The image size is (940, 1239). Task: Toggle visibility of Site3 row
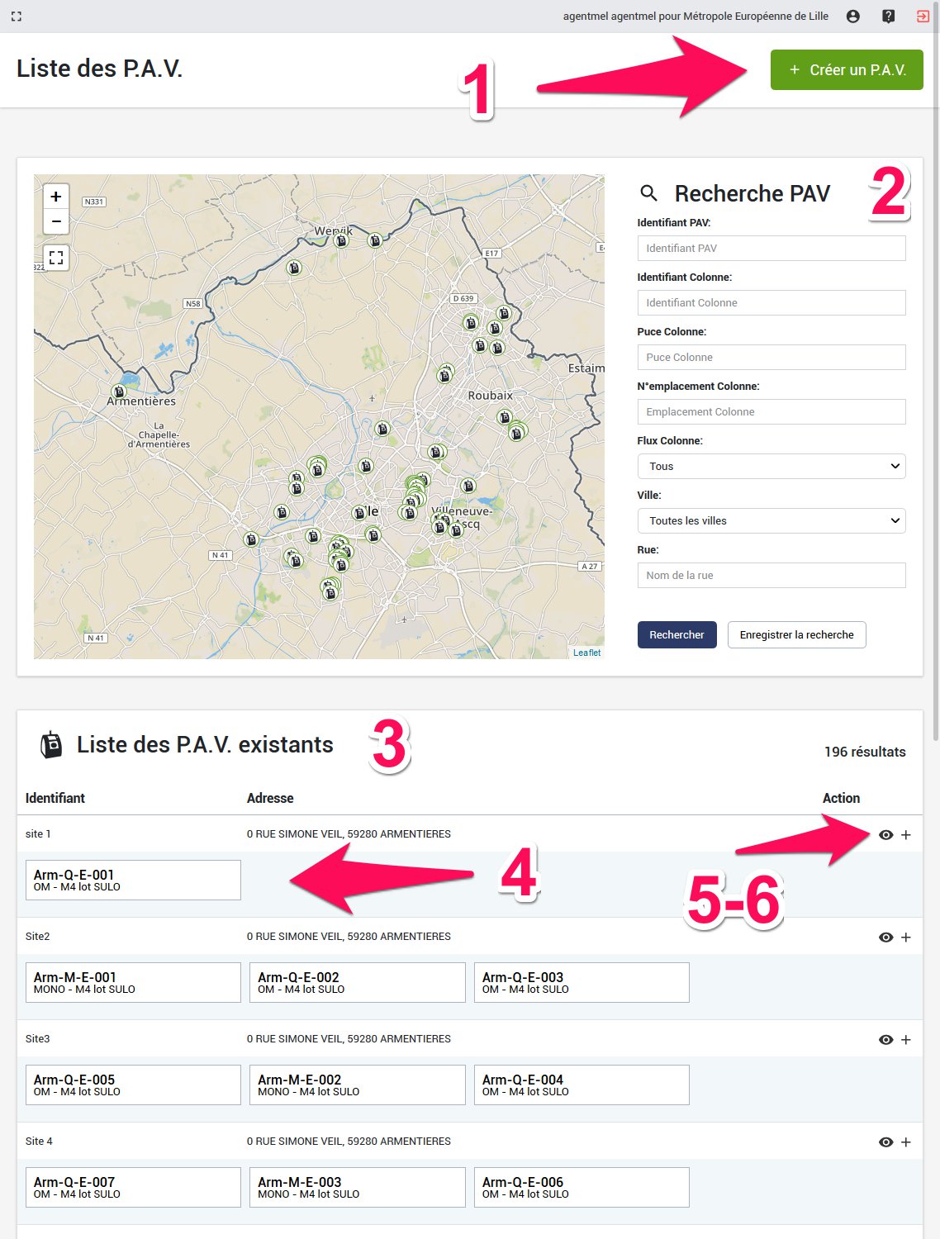[885, 1039]
